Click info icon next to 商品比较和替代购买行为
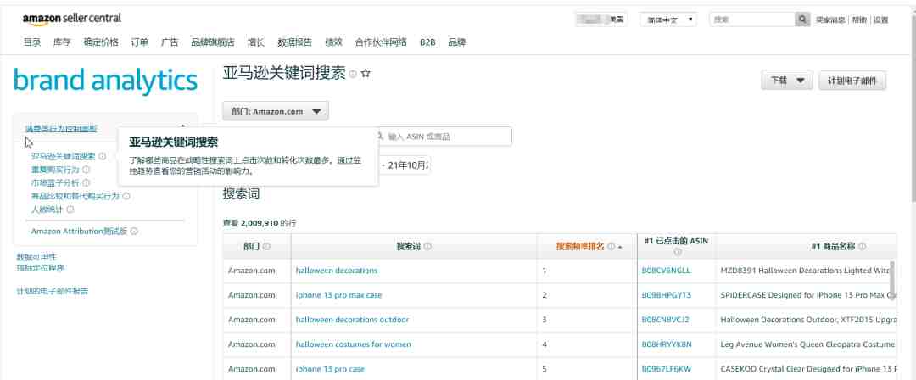 pyautogui.click(x=126, y=197)
